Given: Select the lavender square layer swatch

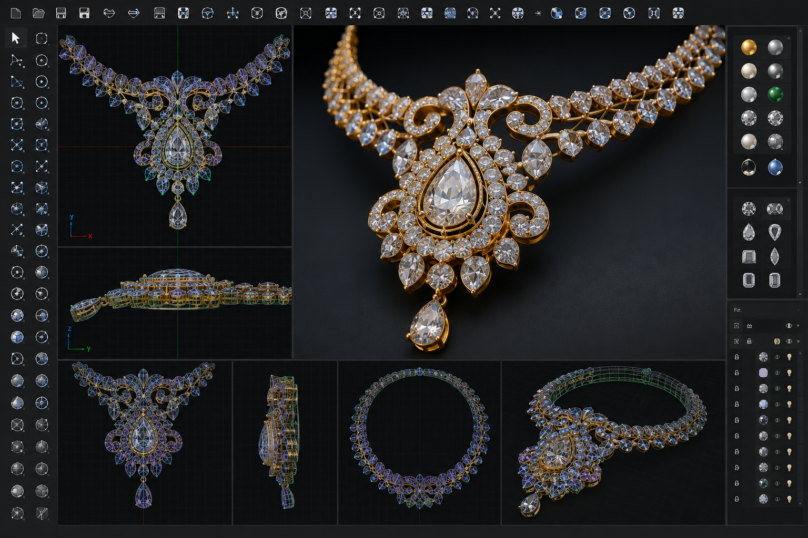Looking at the screenshot, I should [x=763, y=373].
